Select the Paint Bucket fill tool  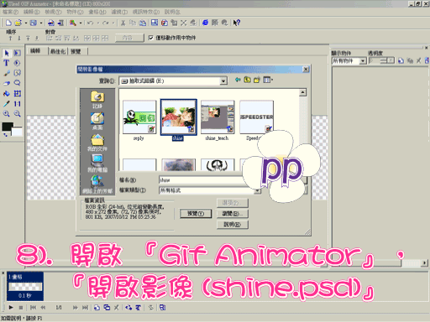[x=7, y=93]
